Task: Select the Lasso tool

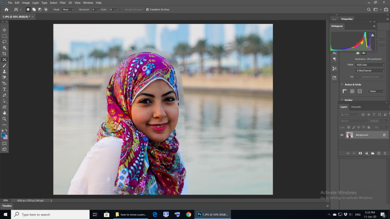Action: click(4, 42)
